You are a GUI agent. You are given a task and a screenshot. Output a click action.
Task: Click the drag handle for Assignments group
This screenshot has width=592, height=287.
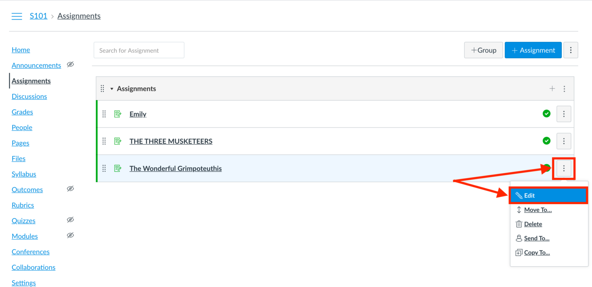pos(103,89)
